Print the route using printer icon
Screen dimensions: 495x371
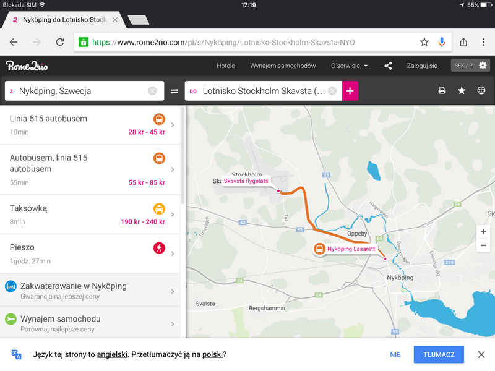point(442,91)
